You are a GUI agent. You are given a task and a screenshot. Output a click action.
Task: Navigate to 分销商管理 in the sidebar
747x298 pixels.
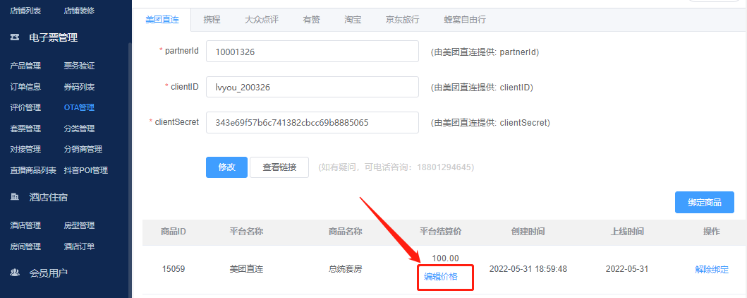tap(83, 150)
